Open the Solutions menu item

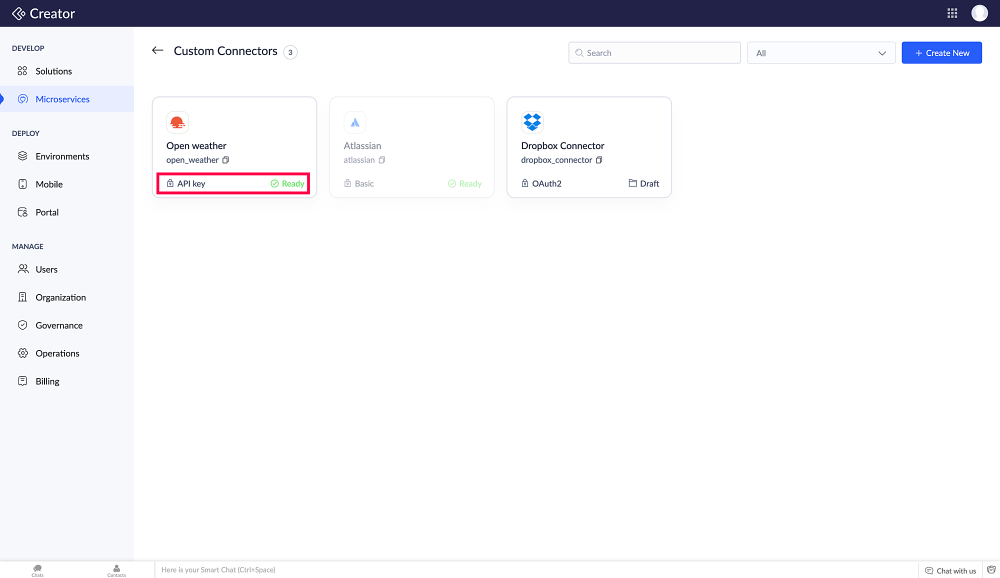click(x=53, y=71)
